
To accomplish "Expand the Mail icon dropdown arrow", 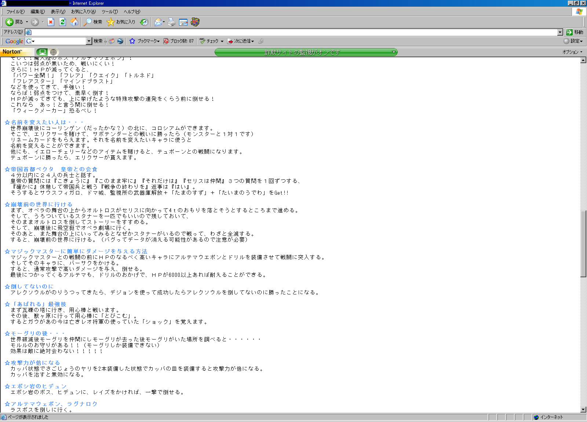I will (x=164, y=22).
